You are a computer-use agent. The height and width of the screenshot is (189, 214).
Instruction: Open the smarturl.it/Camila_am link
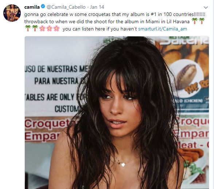(163, 29)
